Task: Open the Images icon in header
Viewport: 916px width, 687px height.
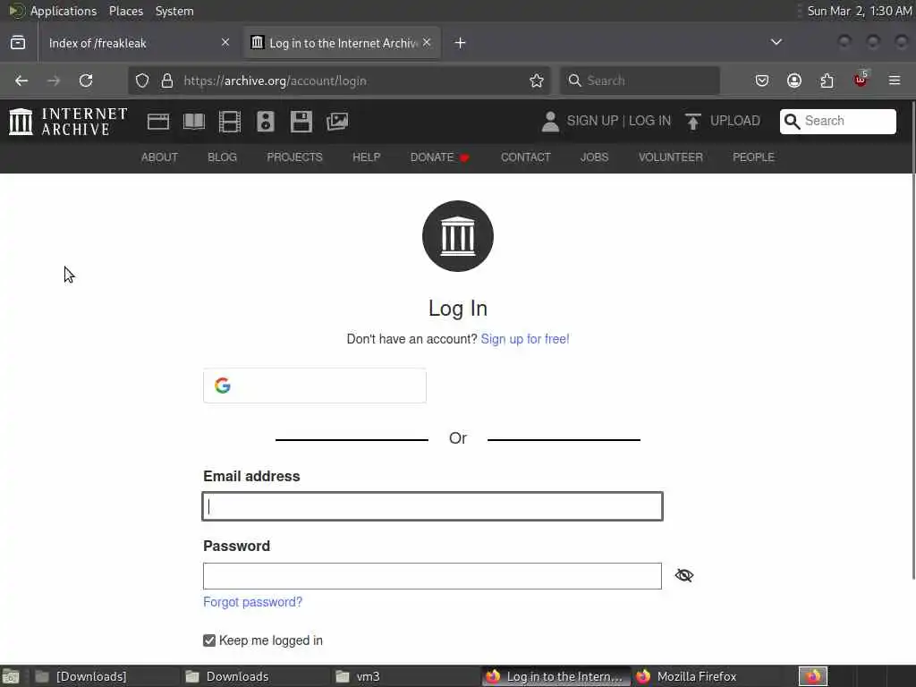Action: point(337,122)
